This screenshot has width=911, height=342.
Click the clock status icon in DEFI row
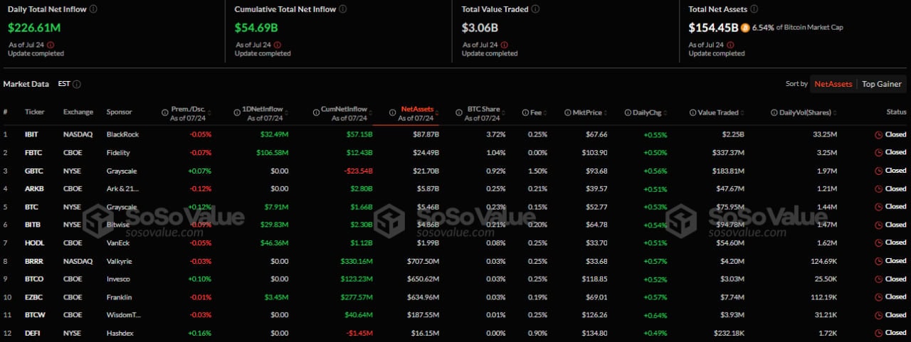(x=878, y=333)
